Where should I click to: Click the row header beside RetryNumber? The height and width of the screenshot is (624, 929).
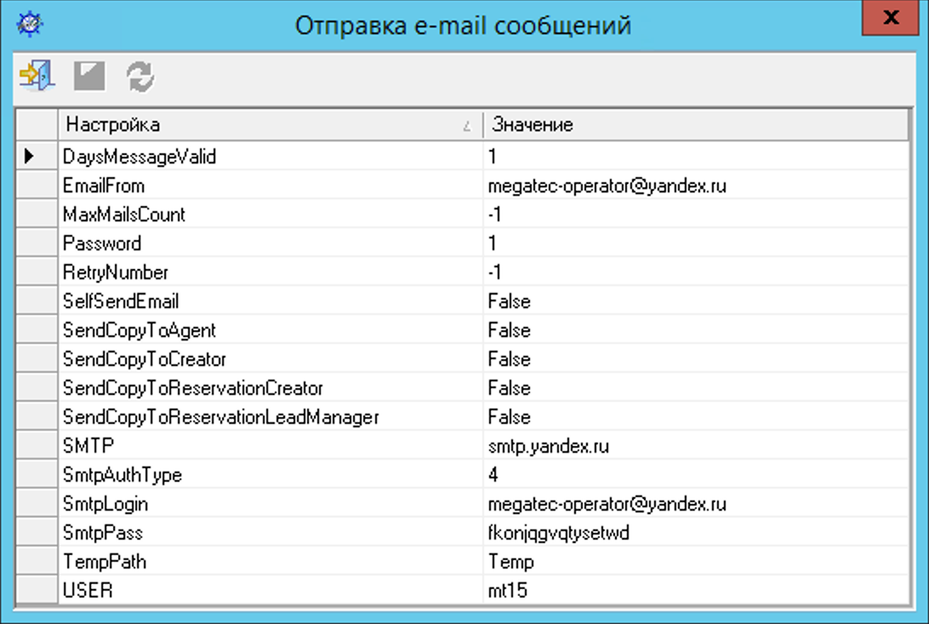[x=37, y=272]
